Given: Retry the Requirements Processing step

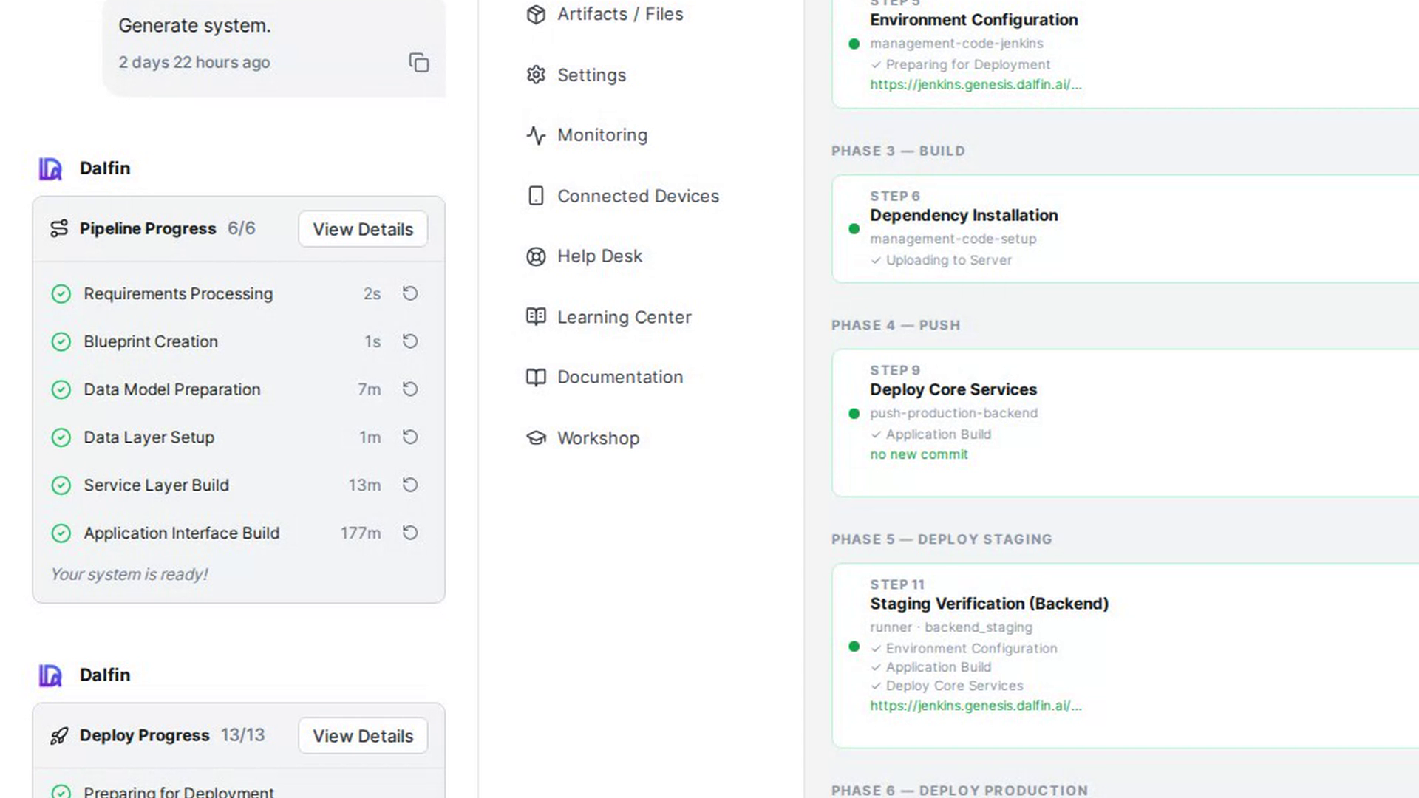Looking at the screenshot, I should click(410, 293).
